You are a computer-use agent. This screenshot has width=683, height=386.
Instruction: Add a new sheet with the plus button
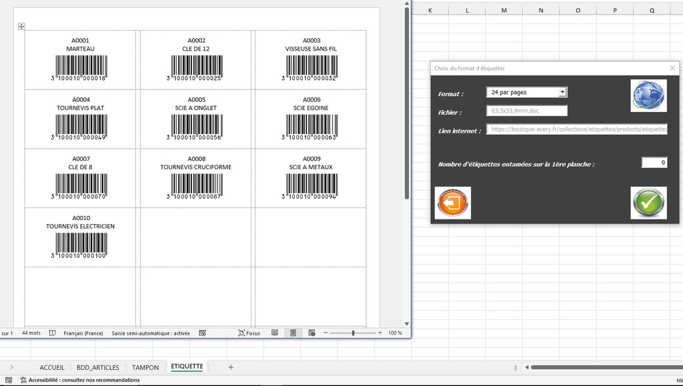(x=231, y=367)
